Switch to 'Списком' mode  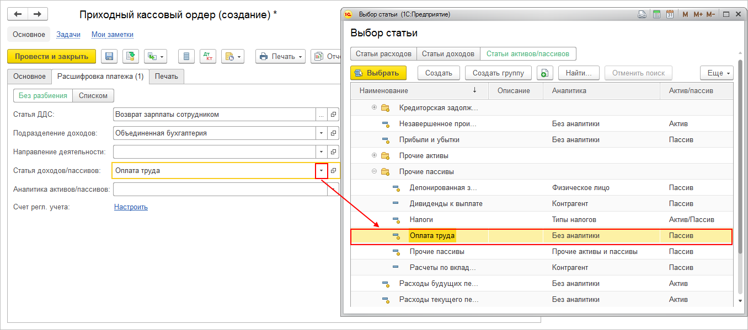(x=93, y=95)
